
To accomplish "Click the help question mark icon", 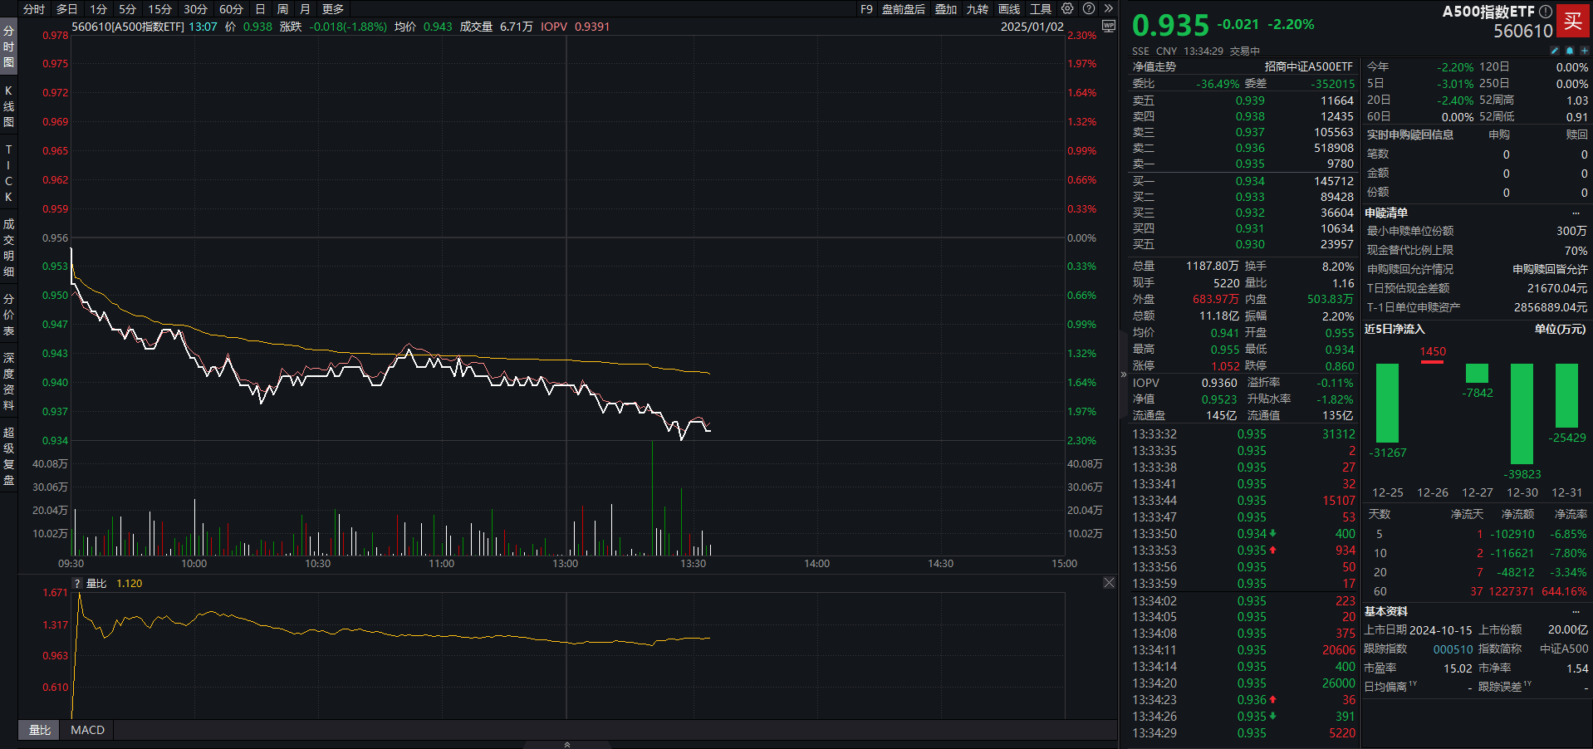I will (1089, 8).
